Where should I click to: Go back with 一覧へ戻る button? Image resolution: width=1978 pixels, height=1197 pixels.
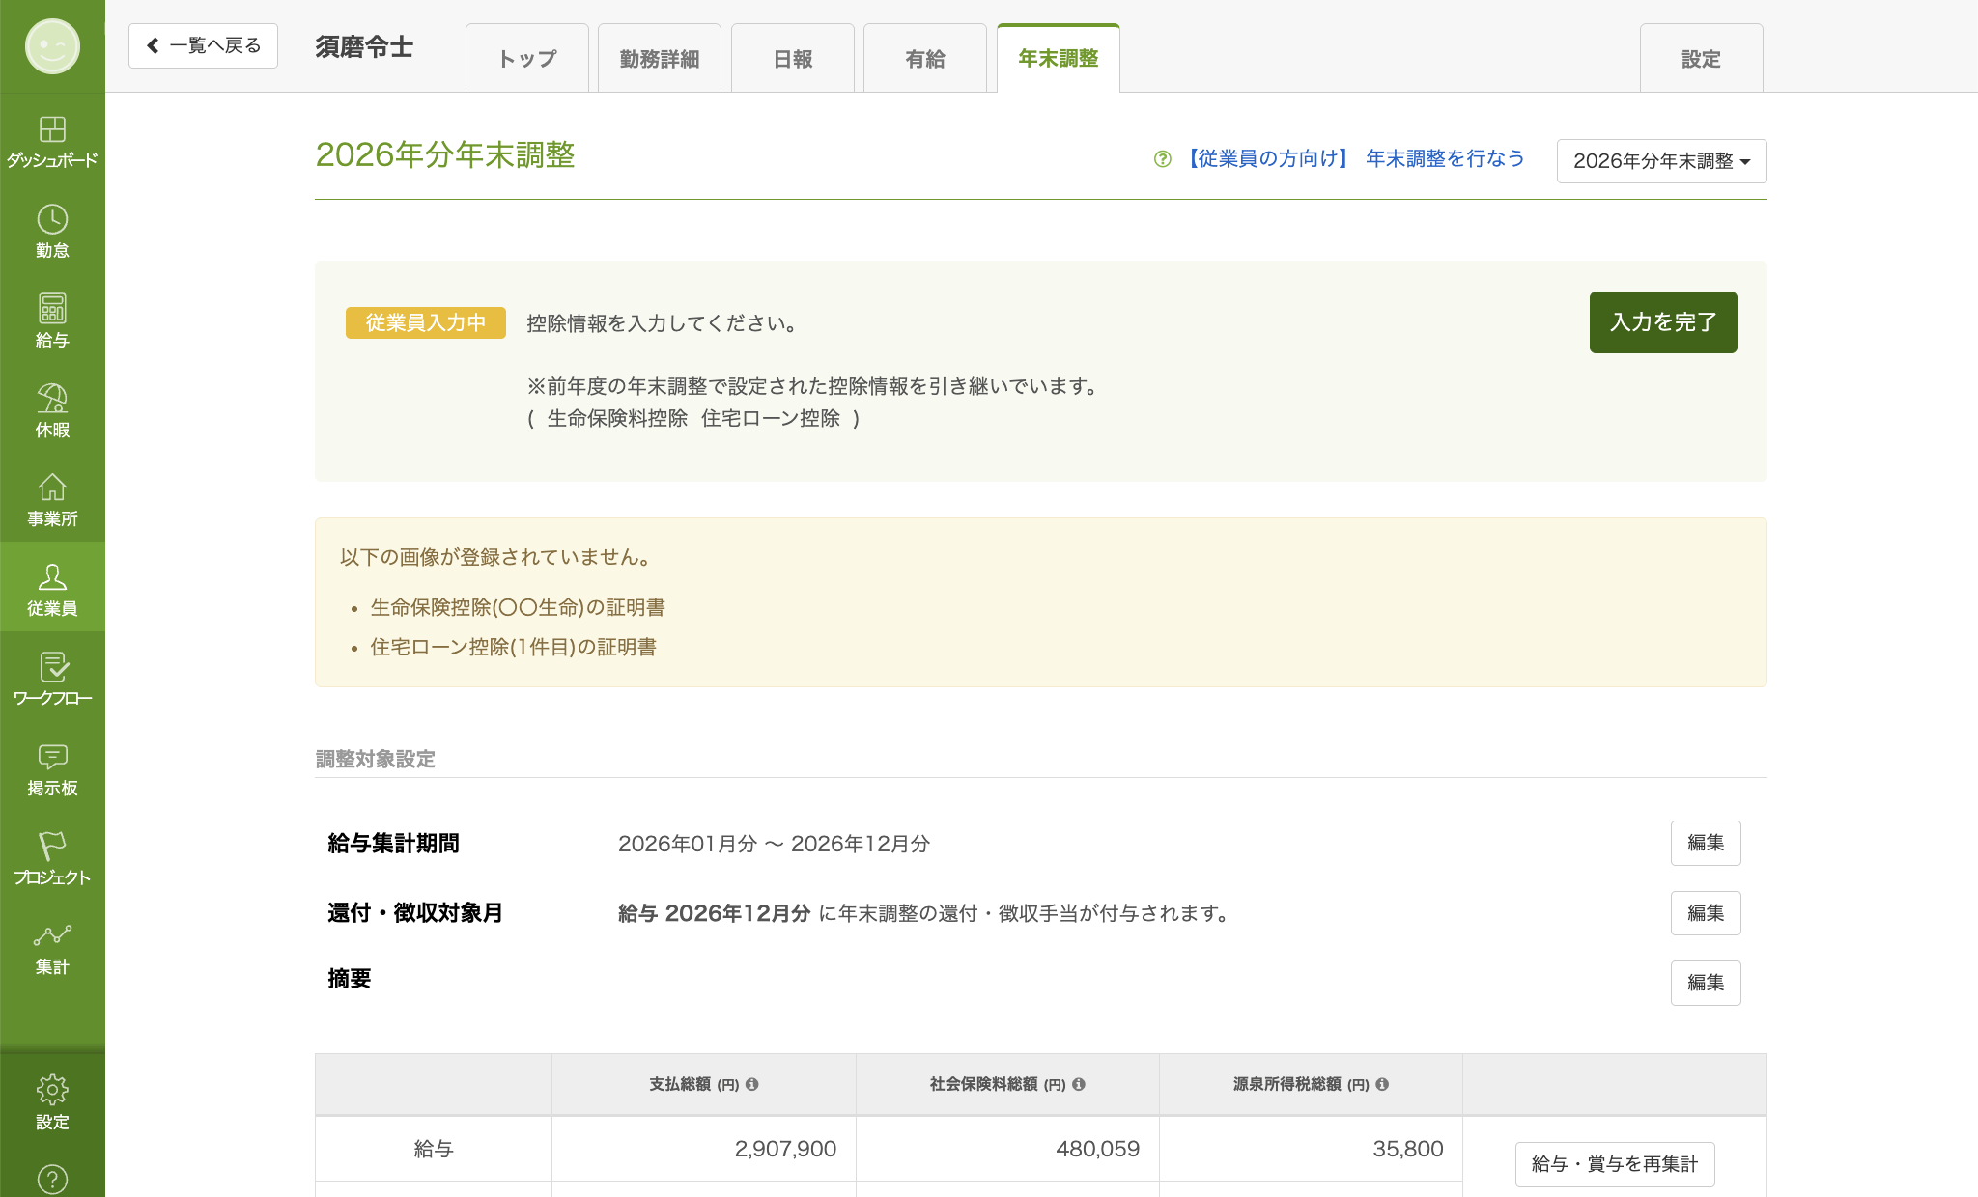point(203,45)
